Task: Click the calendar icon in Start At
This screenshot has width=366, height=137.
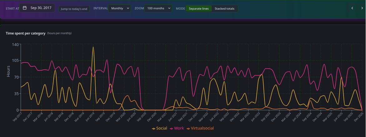Action: (x=25, y=8)
